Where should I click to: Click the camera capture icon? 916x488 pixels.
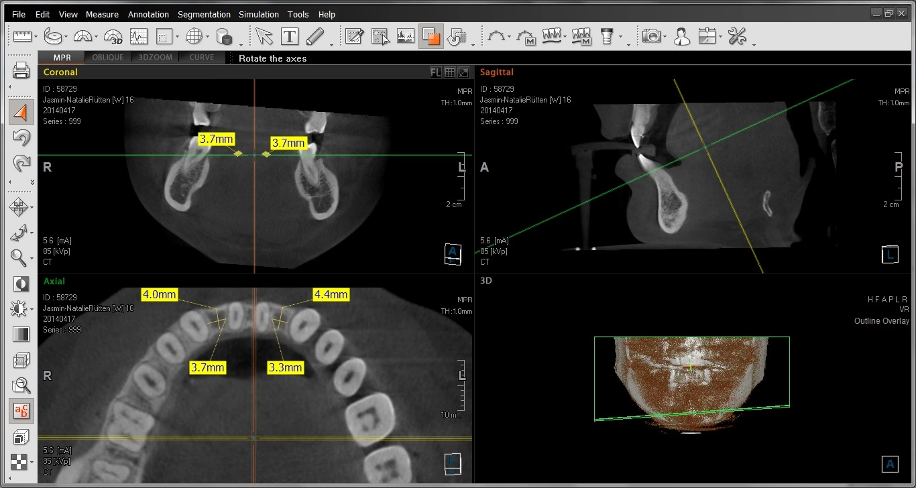coord(650,36)
